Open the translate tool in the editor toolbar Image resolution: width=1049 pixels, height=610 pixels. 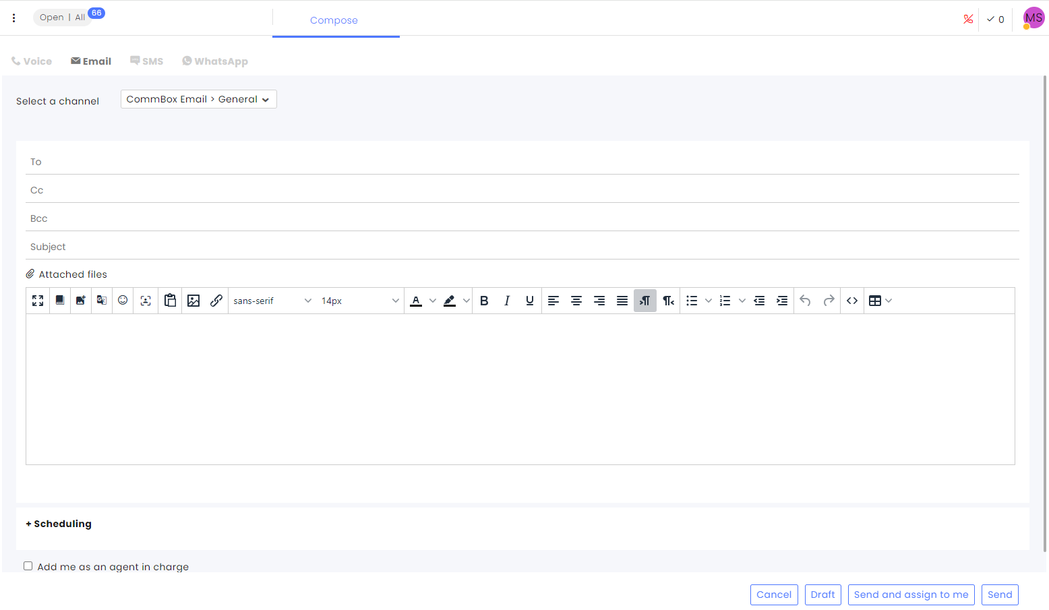[x=101, y=301]
